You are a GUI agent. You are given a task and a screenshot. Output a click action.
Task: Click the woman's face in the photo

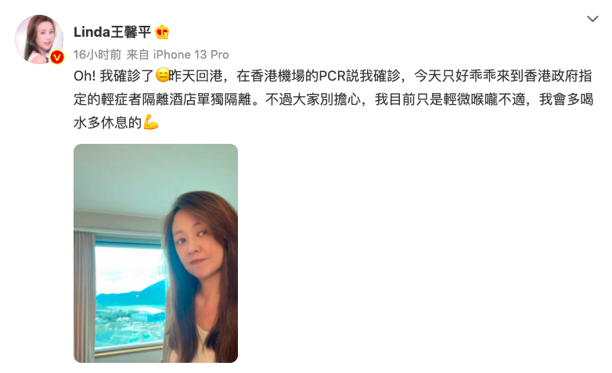point(194,242)
